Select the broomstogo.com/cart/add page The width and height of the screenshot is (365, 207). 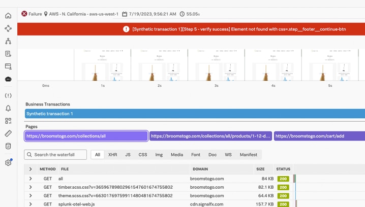tap(319, 136)
